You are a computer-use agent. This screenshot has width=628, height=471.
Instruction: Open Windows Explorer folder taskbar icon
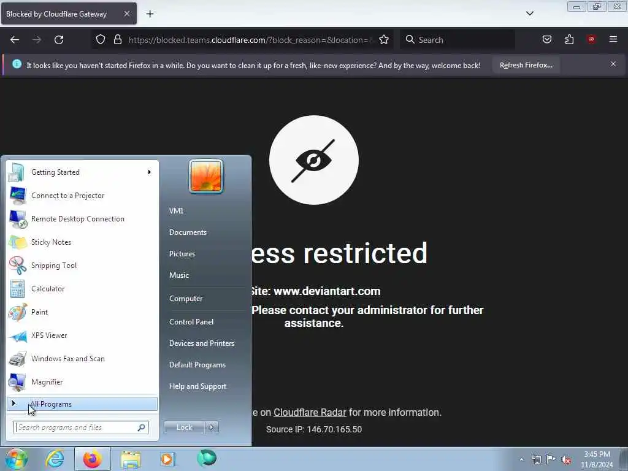[x=131, y=459]
